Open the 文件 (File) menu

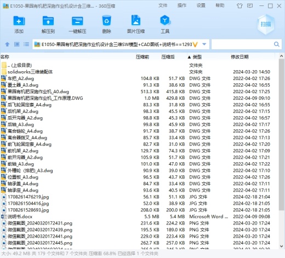pyautogui.click(x=163, y=5)
